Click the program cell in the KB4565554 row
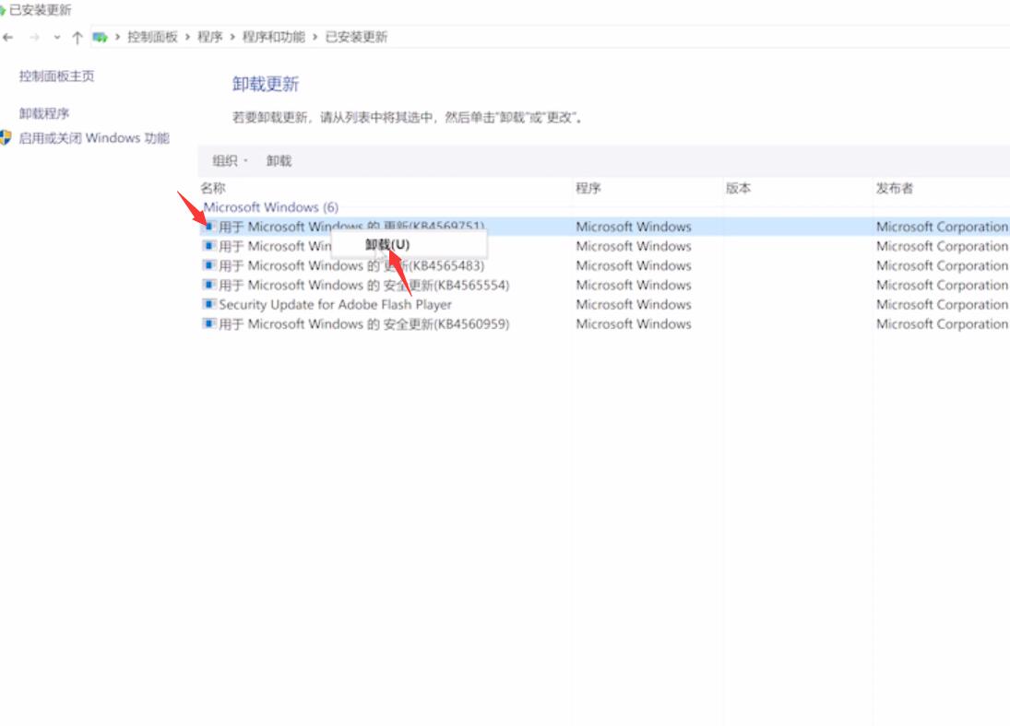Image resolution: width=1010 pixels, height=726 pixels. 633,285
